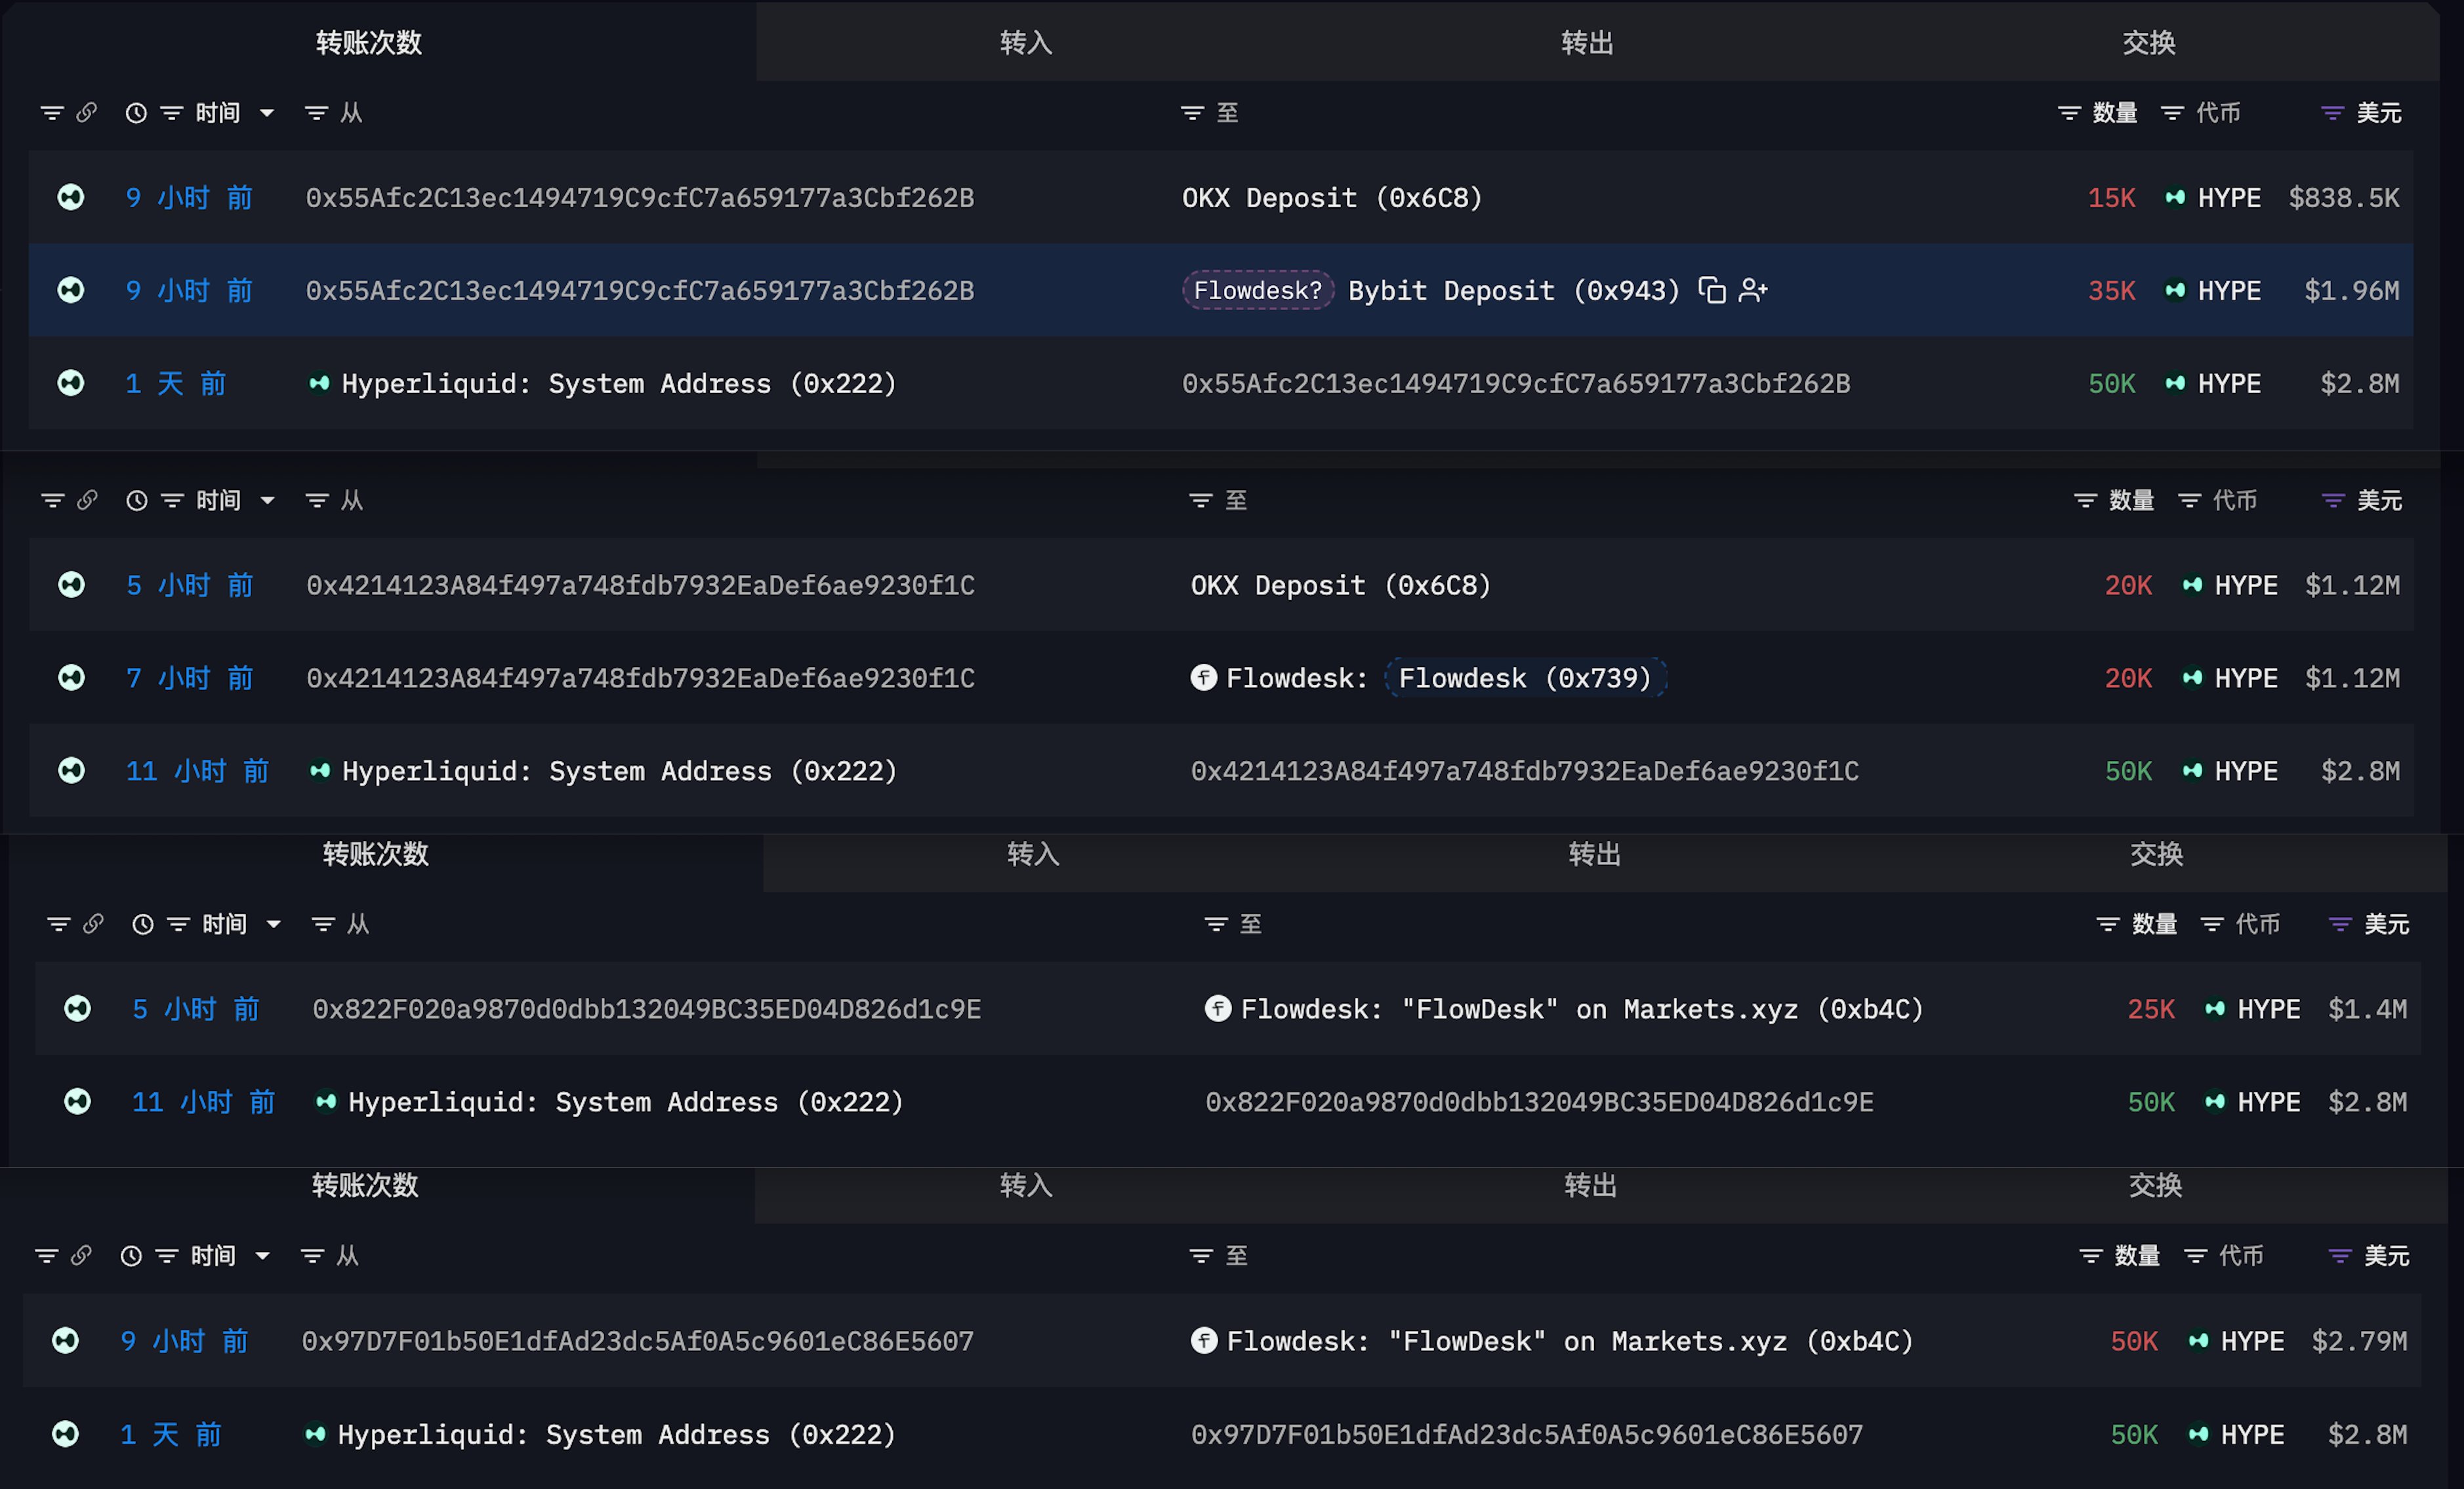Switch to the 转入 tab in the top panel
The image size is (2464, 1489).
[x=1026, y=42]
